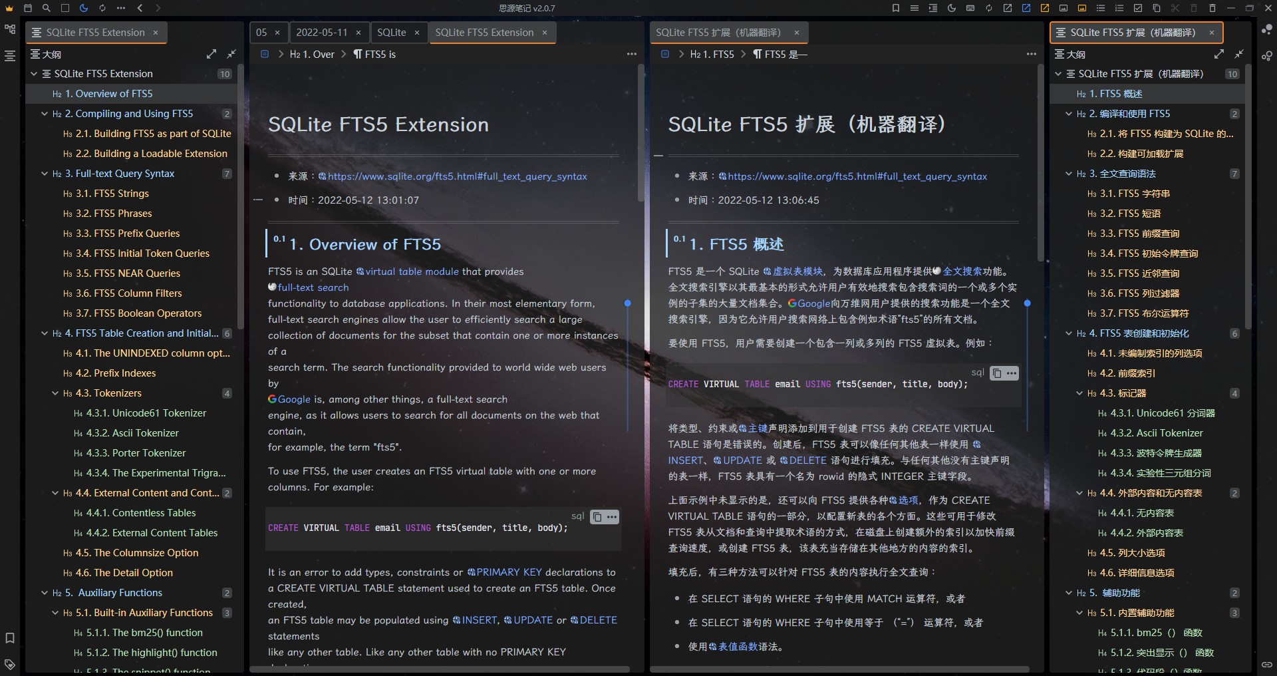Open the more options menu in the top-left toolbar

[121, 8]
